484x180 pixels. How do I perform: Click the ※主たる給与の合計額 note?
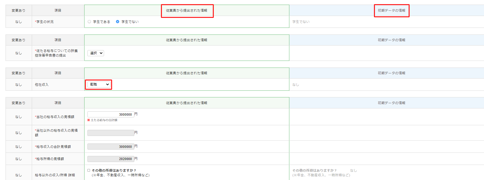102,120
